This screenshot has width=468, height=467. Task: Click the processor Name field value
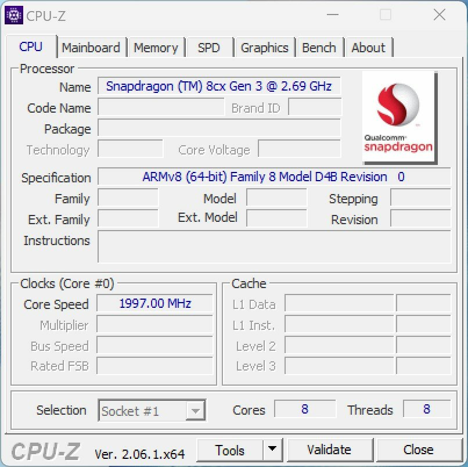(x=219, y=87)
